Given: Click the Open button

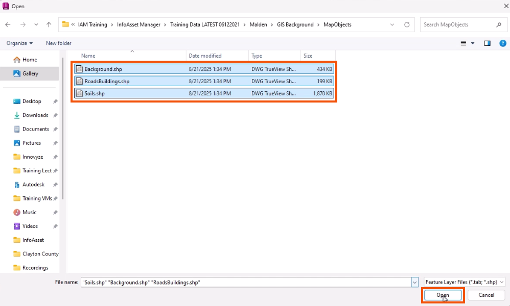Looking at the screenshot, I should (443, 295).
